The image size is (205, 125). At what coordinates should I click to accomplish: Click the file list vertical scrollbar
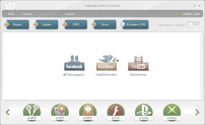point(201,66)
